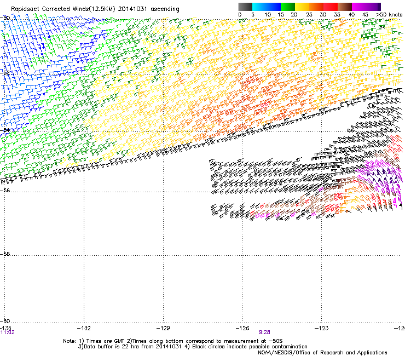Click the magenta 40-45 knots legend swatch
The height and width of the screenshot is (356, 405).
[x=359, y=7]
